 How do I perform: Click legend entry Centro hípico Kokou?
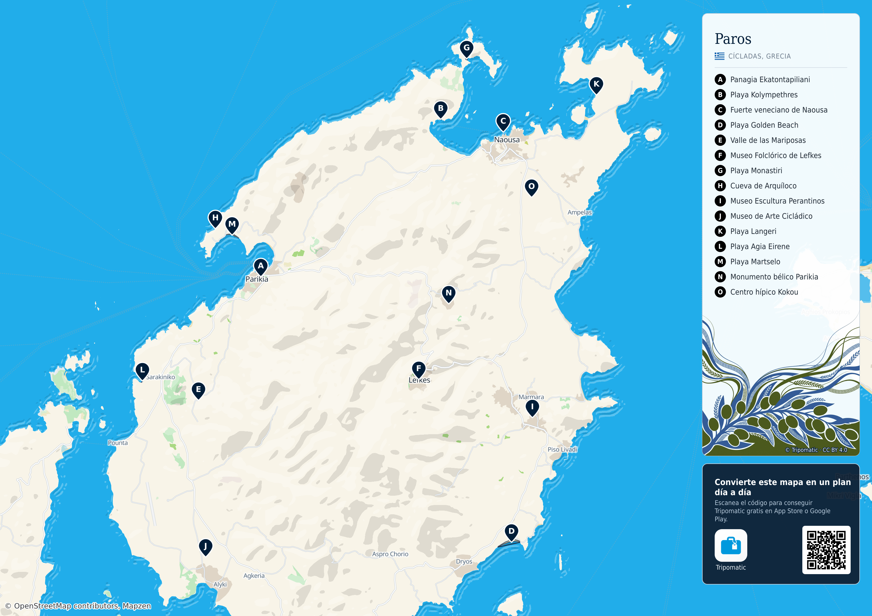click(757, 293)
